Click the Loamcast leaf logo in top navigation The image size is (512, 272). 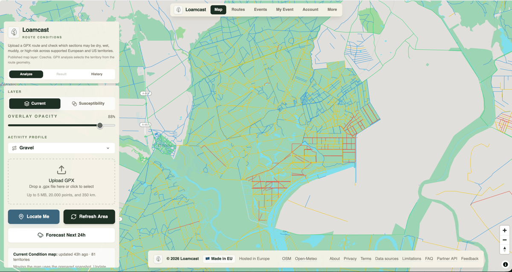click(x=178, y=10)
